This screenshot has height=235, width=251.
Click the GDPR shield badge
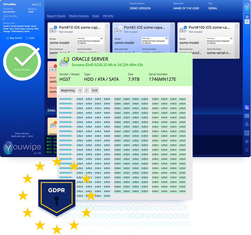click(x=57, y=197)
